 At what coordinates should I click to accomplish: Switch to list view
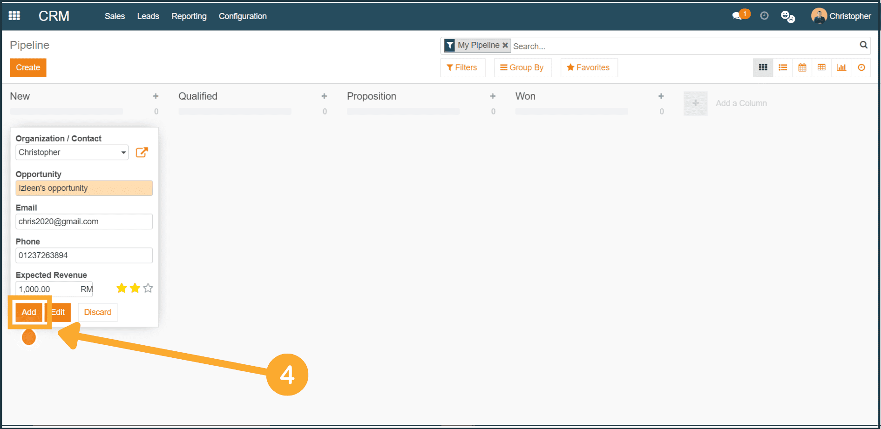pyautogui.click(x=783, y=67)
